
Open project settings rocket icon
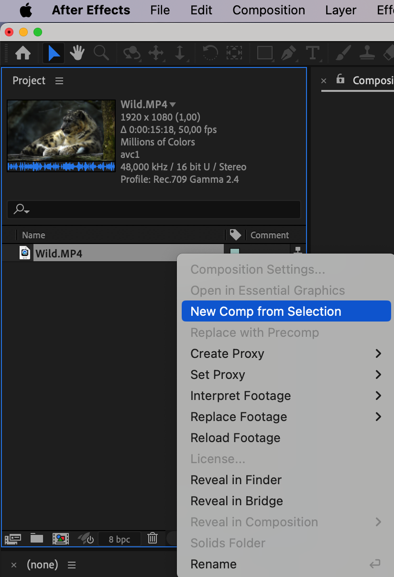(86, 538)
